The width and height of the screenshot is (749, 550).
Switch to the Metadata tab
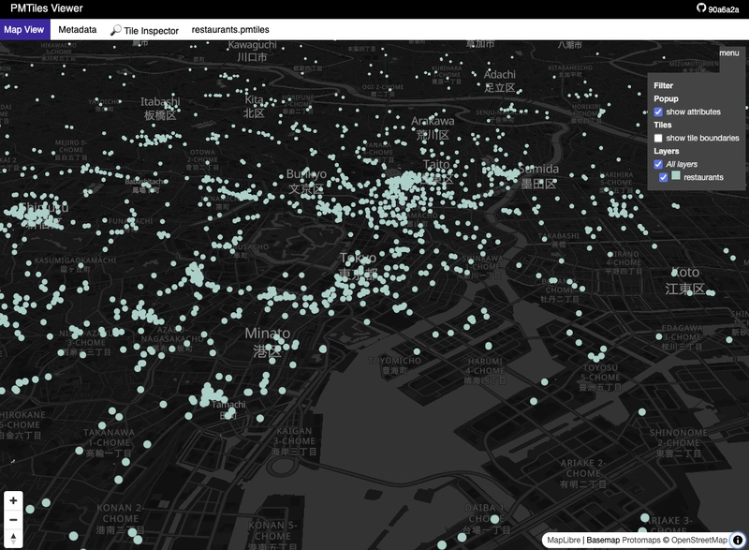[78, 30]
